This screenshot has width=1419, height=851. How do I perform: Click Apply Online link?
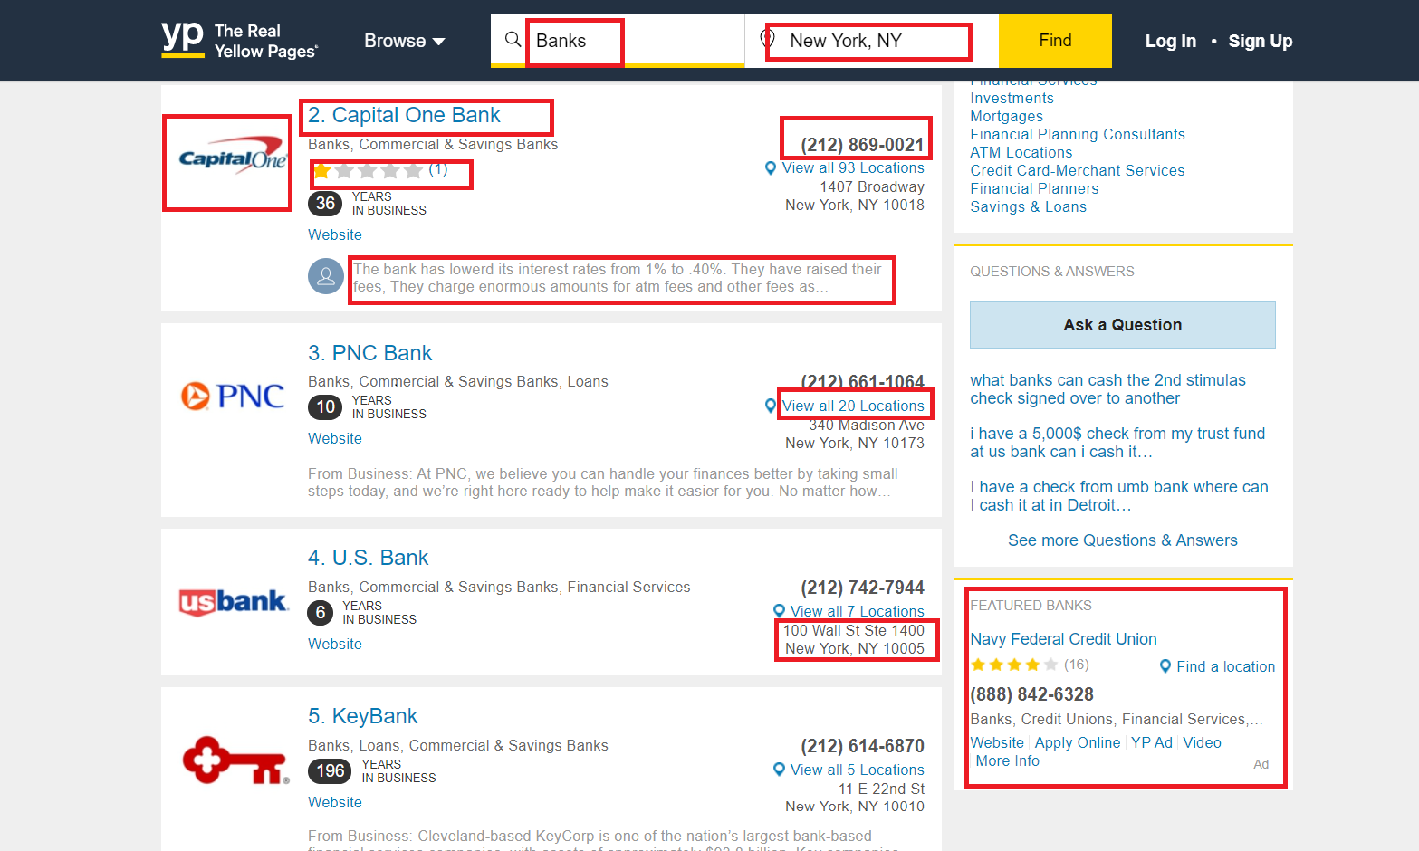[1078, 742]
